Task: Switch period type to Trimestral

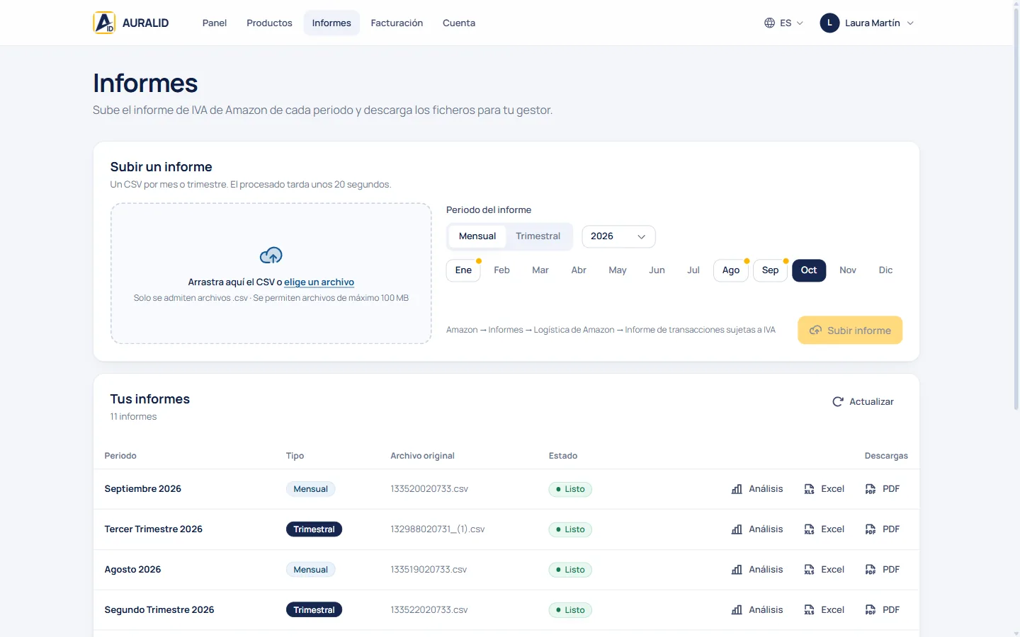Action: pos(538,236)
